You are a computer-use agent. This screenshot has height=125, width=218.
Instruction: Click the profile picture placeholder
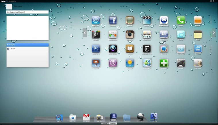click(x=9, y=7)
